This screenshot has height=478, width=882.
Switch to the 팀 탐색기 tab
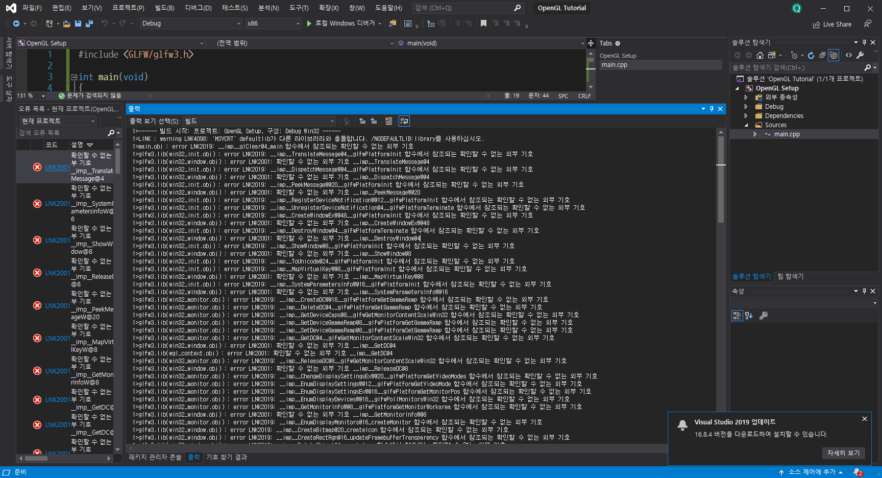click(791, 276)
